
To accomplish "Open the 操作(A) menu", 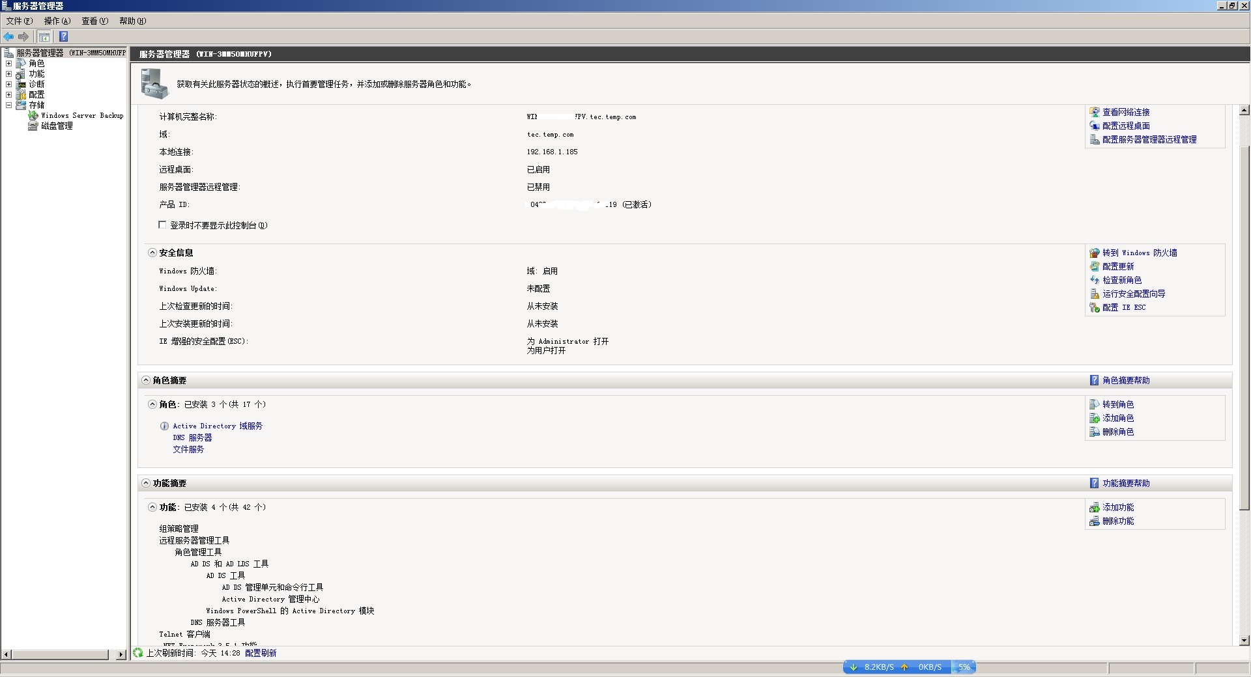I will click(57, 21).
